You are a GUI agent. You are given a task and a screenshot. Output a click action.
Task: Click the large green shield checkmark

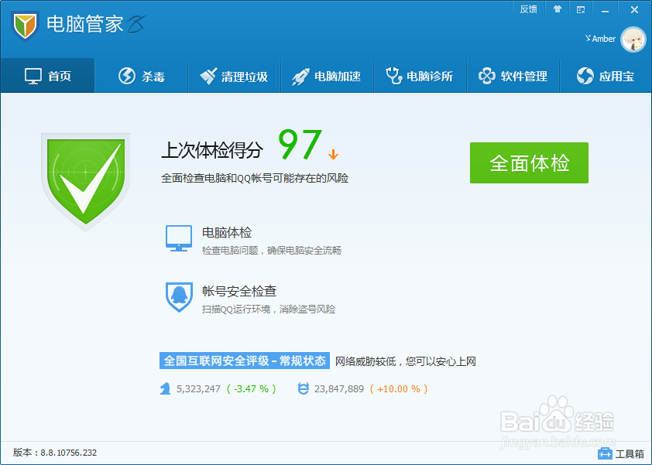(86, 182)
